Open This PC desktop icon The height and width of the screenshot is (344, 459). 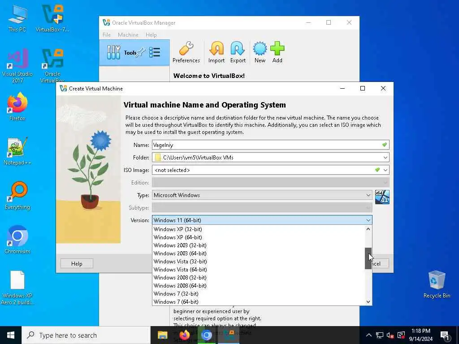click(17, 18)
